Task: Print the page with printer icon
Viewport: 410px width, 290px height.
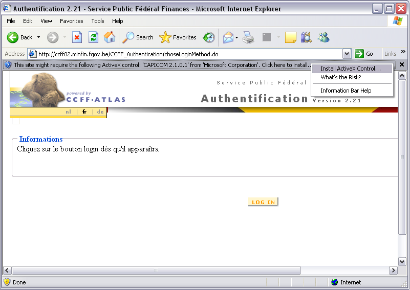Action: (248, 37)
